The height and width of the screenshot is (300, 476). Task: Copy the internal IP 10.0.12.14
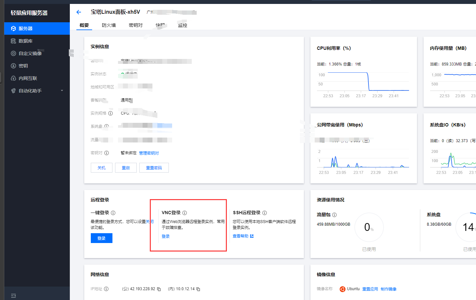coord(198,289)
